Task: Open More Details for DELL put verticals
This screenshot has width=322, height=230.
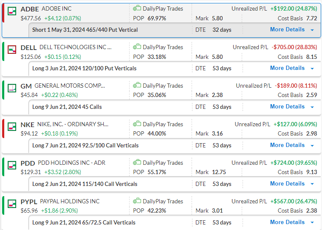Action: (x=287, y=68)
